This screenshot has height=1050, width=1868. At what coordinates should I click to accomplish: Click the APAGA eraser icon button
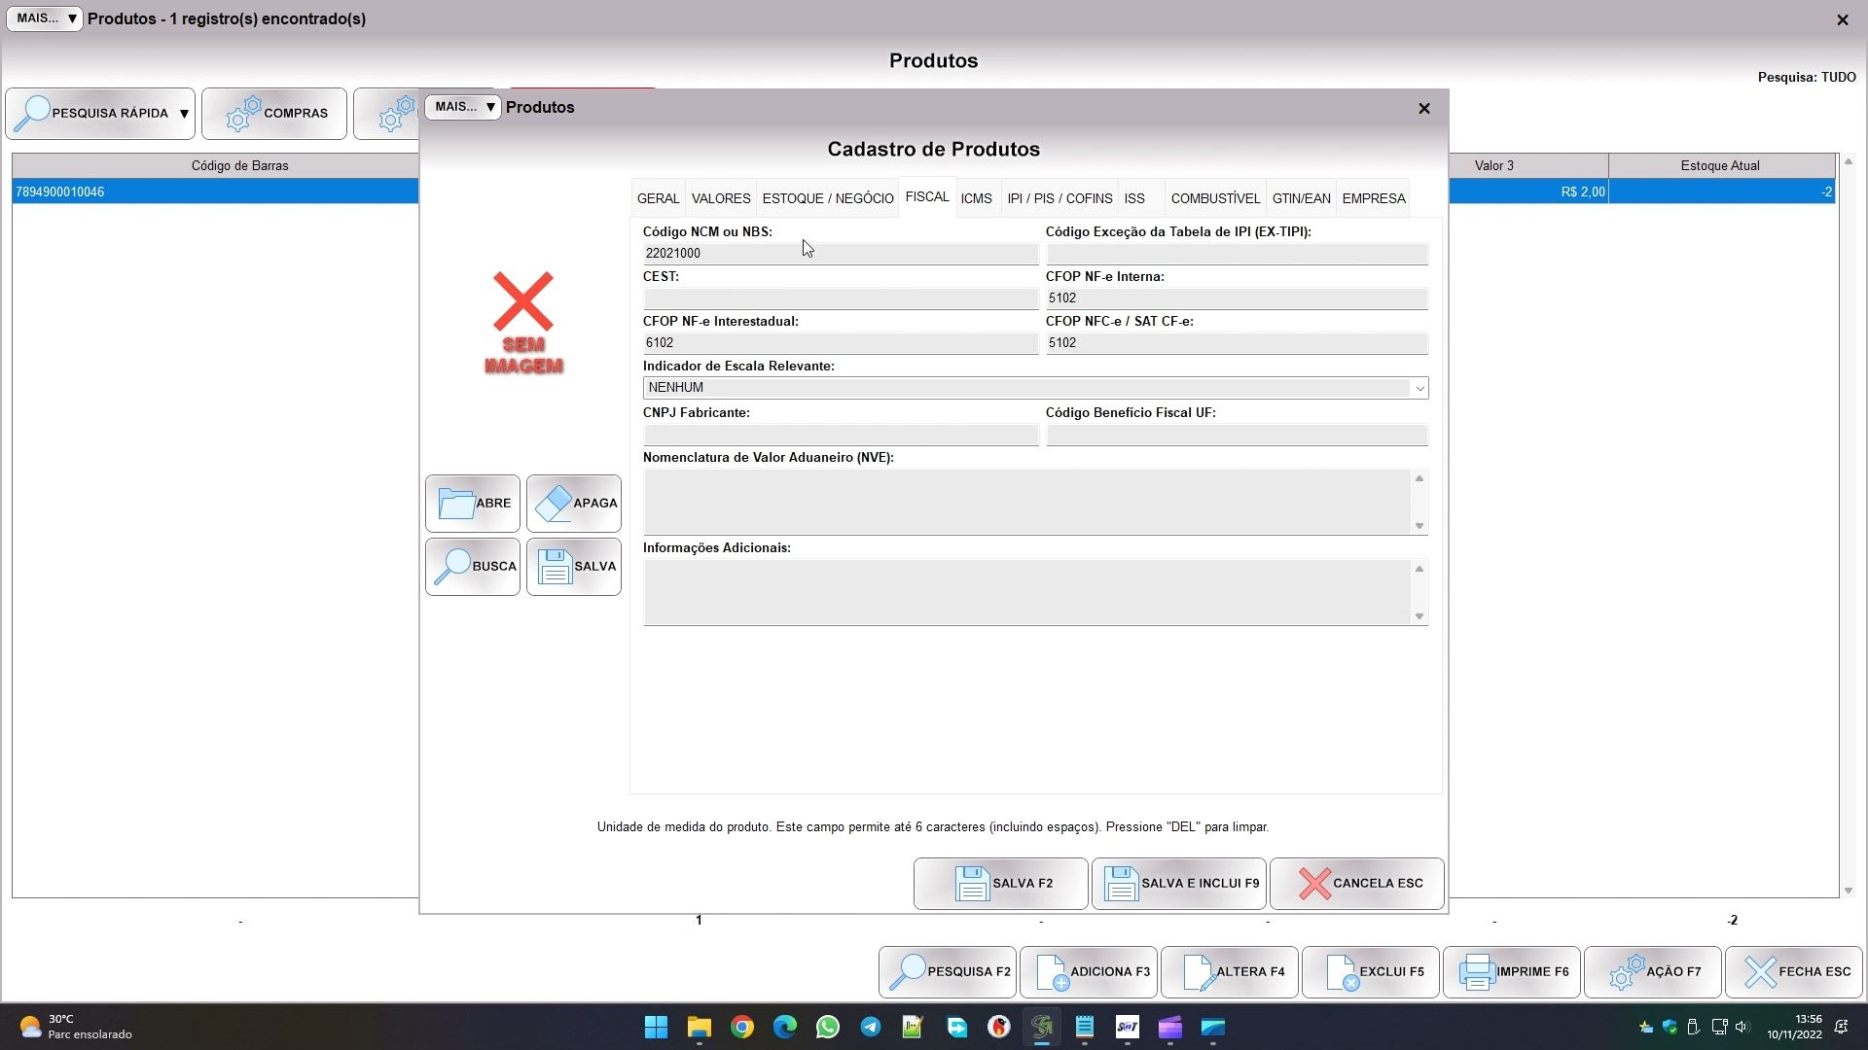(x=574, y=504)
